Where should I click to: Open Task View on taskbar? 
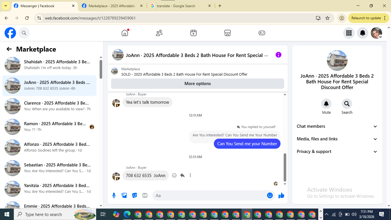(x=103, y=214)
